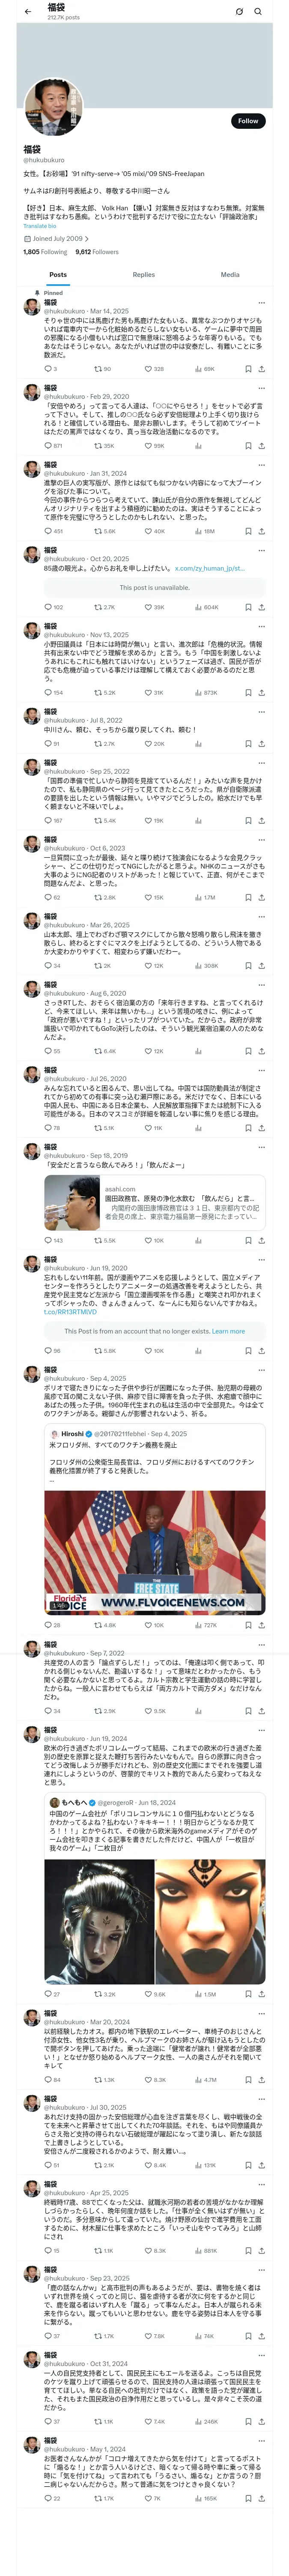View analytics of the Nov 13, 2025 post
Viewport: 289px width, 2576px height.
tap(200, 693)
